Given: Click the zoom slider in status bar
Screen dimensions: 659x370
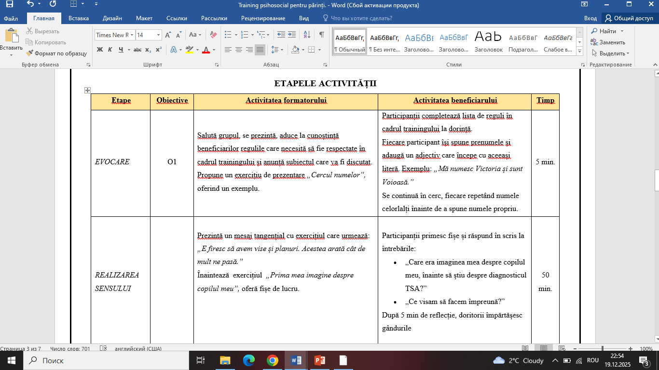Looking at the screenshot, I should pos(602,348).
